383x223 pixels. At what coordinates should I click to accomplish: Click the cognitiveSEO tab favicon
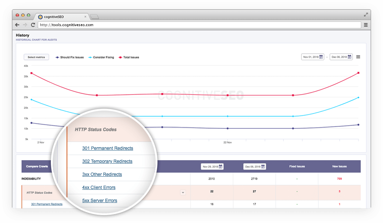click(x=40, y=17)
